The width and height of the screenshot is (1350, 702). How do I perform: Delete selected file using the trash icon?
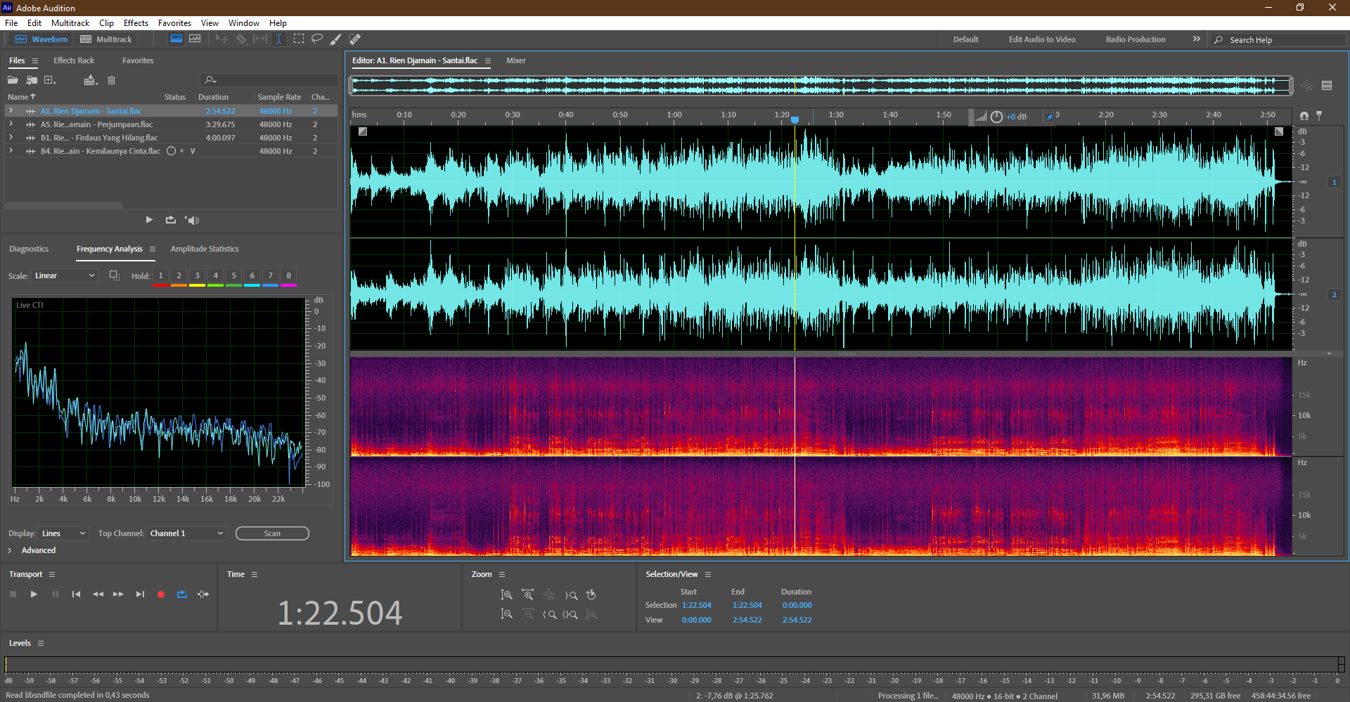(111, 80)
